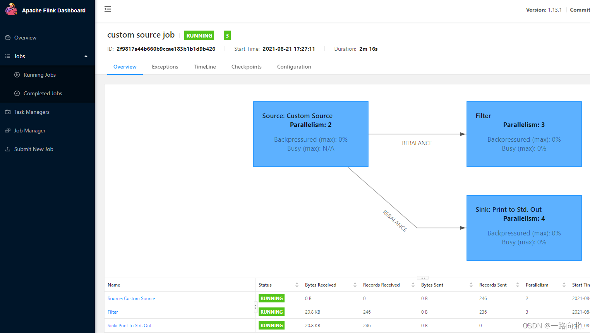
Task: Open the Source: Custom Source table link
Action: point(131,299)
